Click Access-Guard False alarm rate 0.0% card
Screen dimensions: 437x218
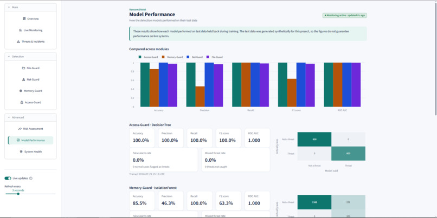(x=163, y=160)
